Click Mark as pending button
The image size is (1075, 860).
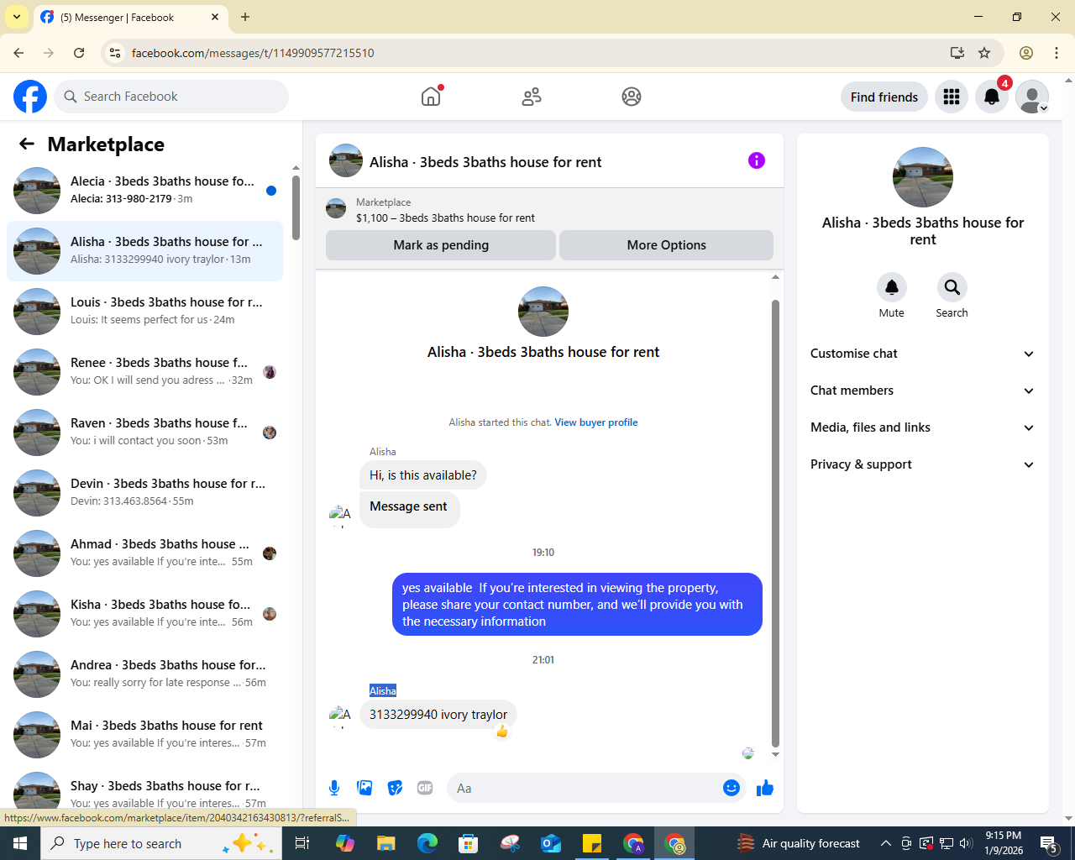coord(441,245)
